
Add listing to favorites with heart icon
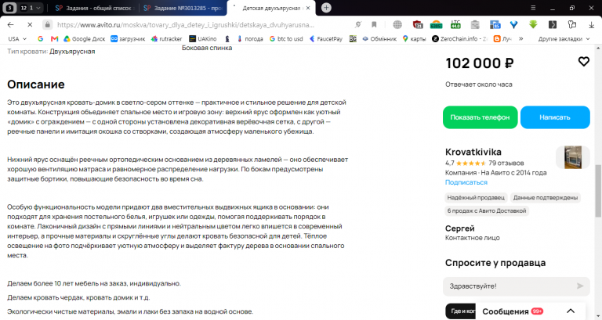[583, 61]
